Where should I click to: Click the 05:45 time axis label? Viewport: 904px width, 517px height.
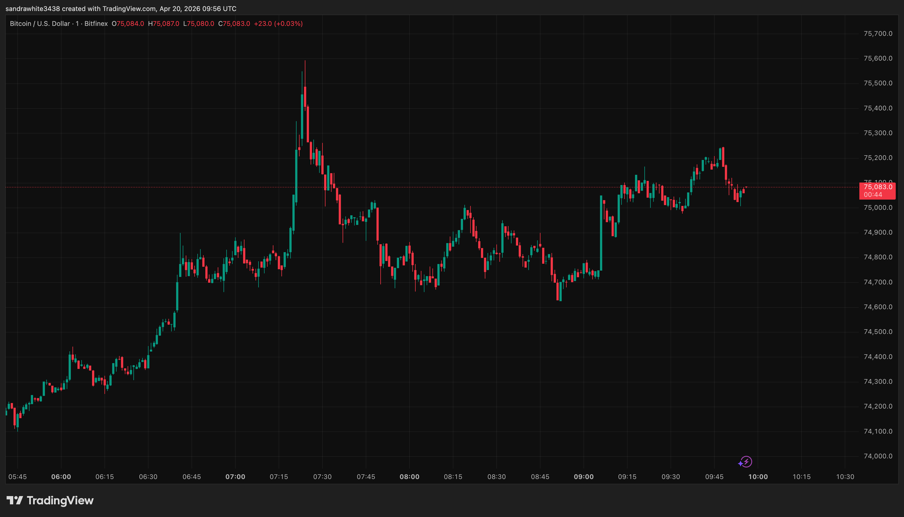17,477
